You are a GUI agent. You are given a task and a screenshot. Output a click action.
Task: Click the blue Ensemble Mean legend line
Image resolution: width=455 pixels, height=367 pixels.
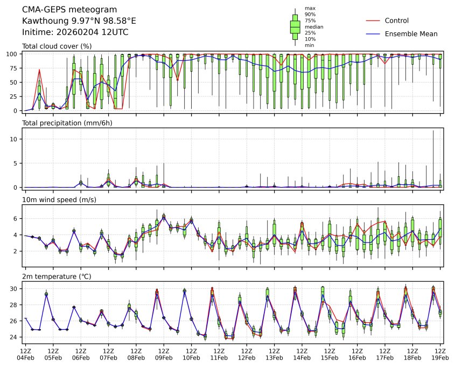click(373, 34)
